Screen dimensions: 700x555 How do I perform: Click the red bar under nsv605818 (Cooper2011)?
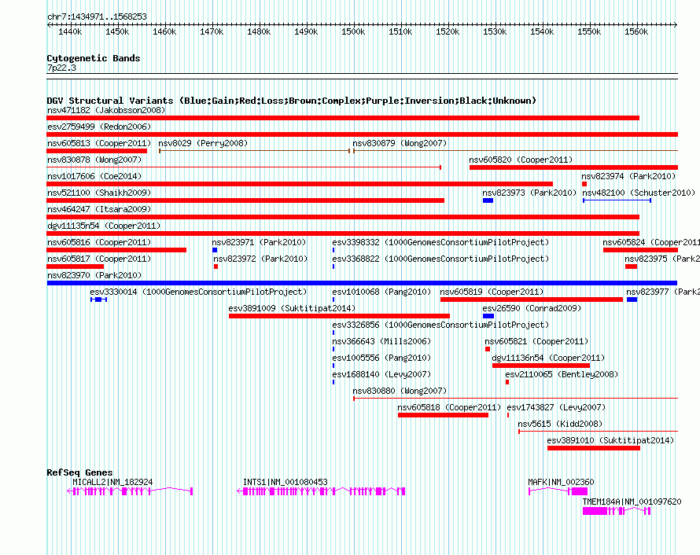point(443,415)
